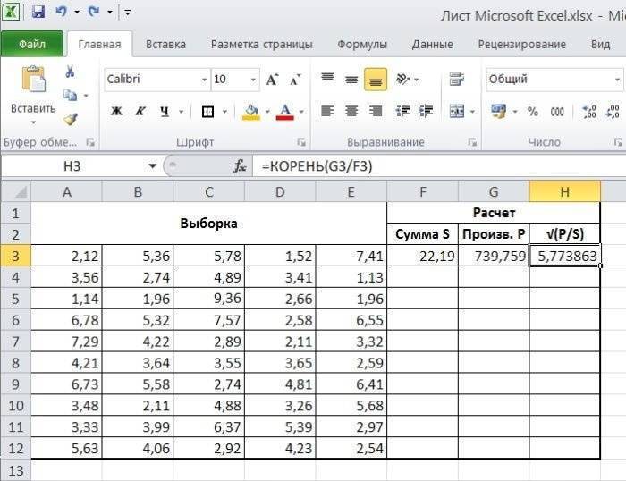
Task: Click the Increase Decimal icon
Action: pyautogui.click(x=588, y=112)
